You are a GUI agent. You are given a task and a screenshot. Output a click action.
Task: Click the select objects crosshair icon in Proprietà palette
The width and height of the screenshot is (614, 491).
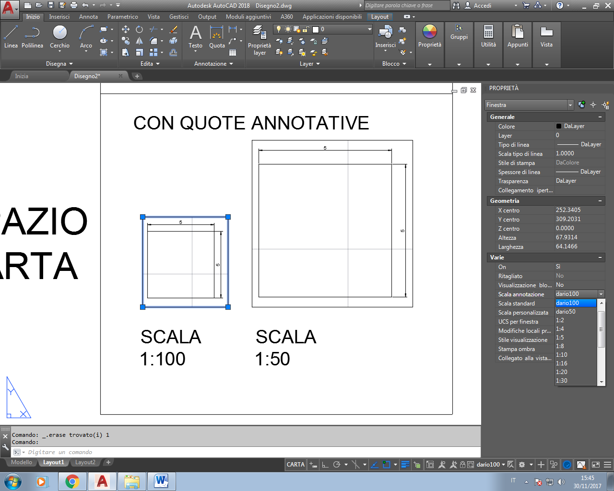[593, 105]
